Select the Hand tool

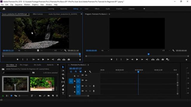[63, 89]
